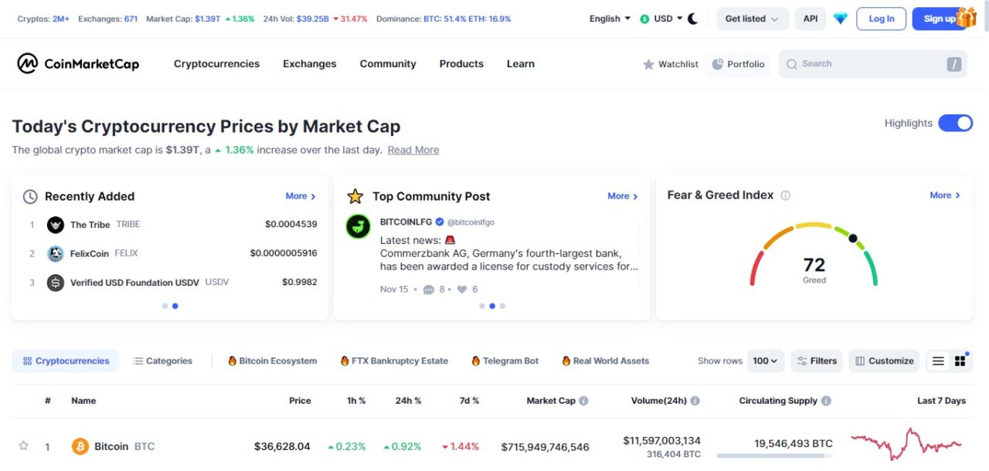
Task: Open the Filters panel
Action: (x=817, y=361)
